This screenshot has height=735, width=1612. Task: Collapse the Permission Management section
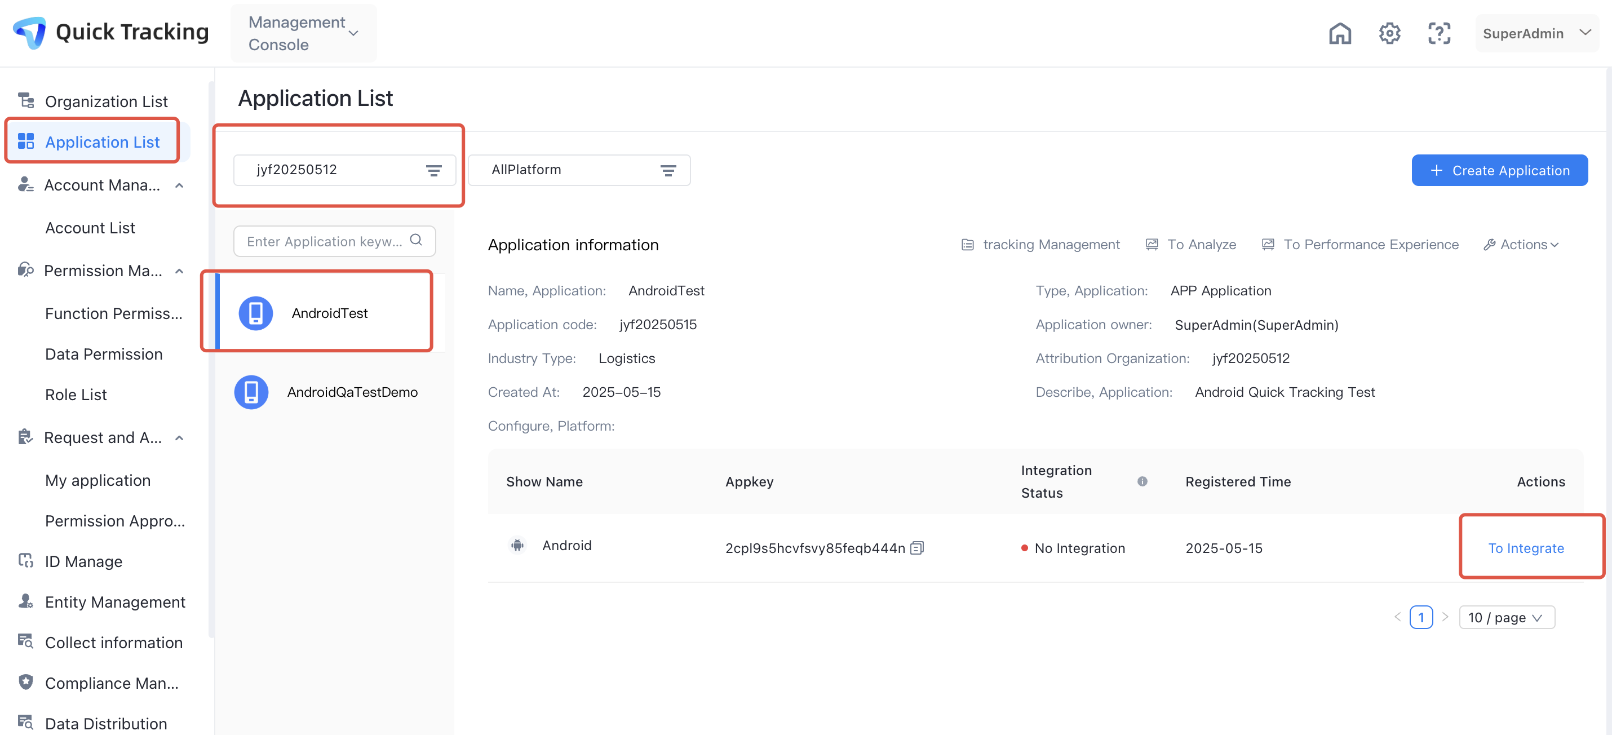(x=180, y=271)
